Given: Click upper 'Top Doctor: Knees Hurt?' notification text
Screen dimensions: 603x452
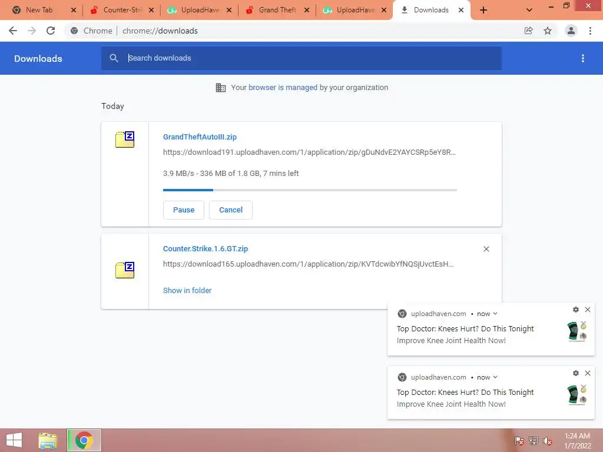Looking at the screenshot, I should coord(465,328).
